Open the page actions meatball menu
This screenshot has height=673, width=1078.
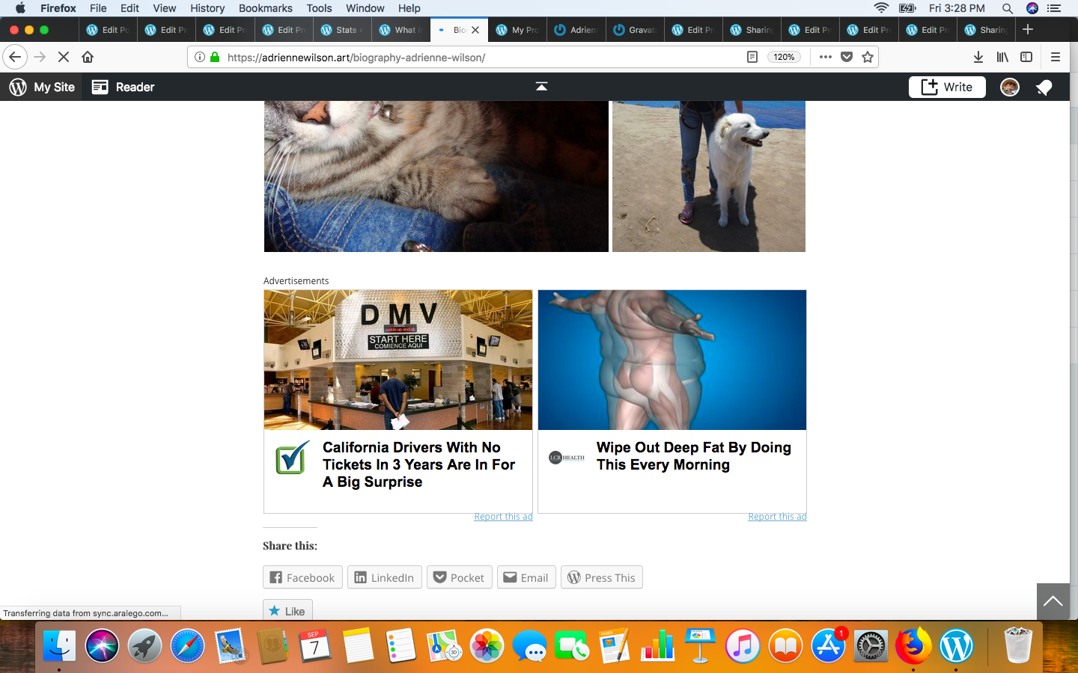[825, 57]
